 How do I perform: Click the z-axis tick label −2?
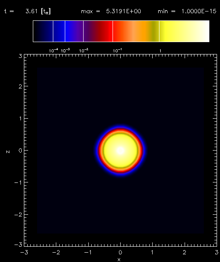(18, 214)
